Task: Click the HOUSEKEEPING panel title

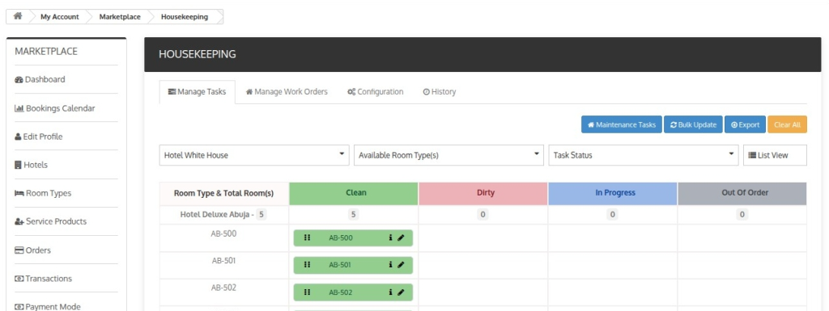Action: coord(198,54)
